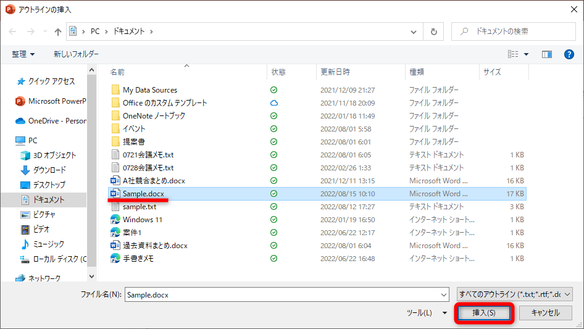Select the OneNote ノートブック folder
The width and height of the screenshot is (584, 329).
[154, 116]
